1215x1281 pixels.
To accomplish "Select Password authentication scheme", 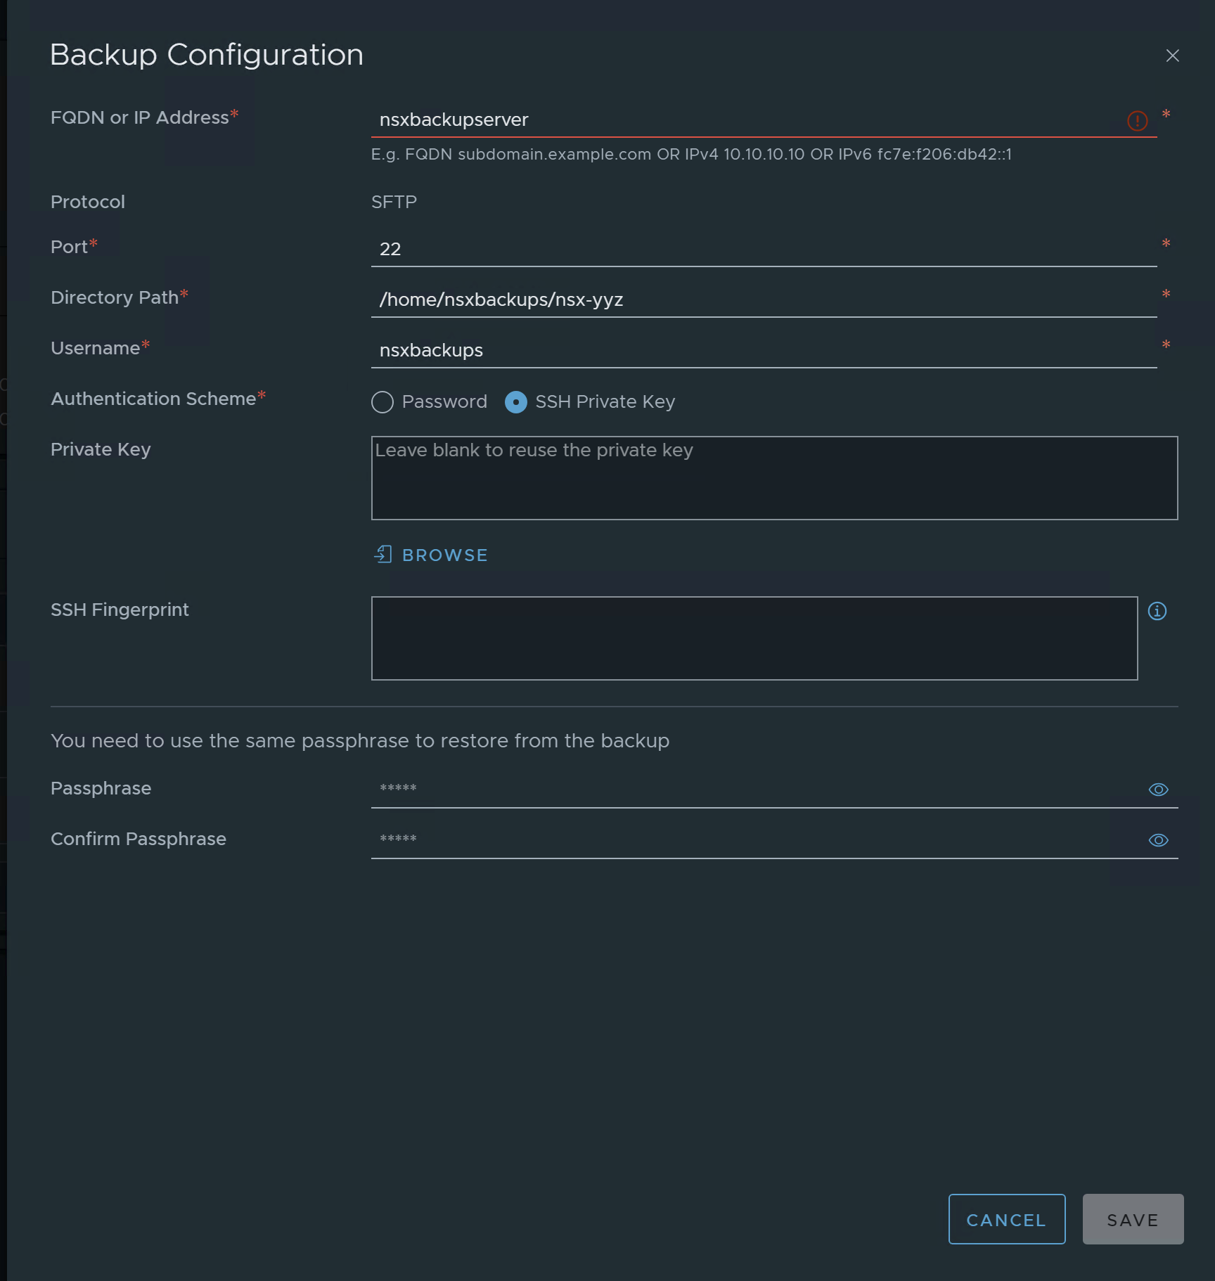I will point(382,402).
